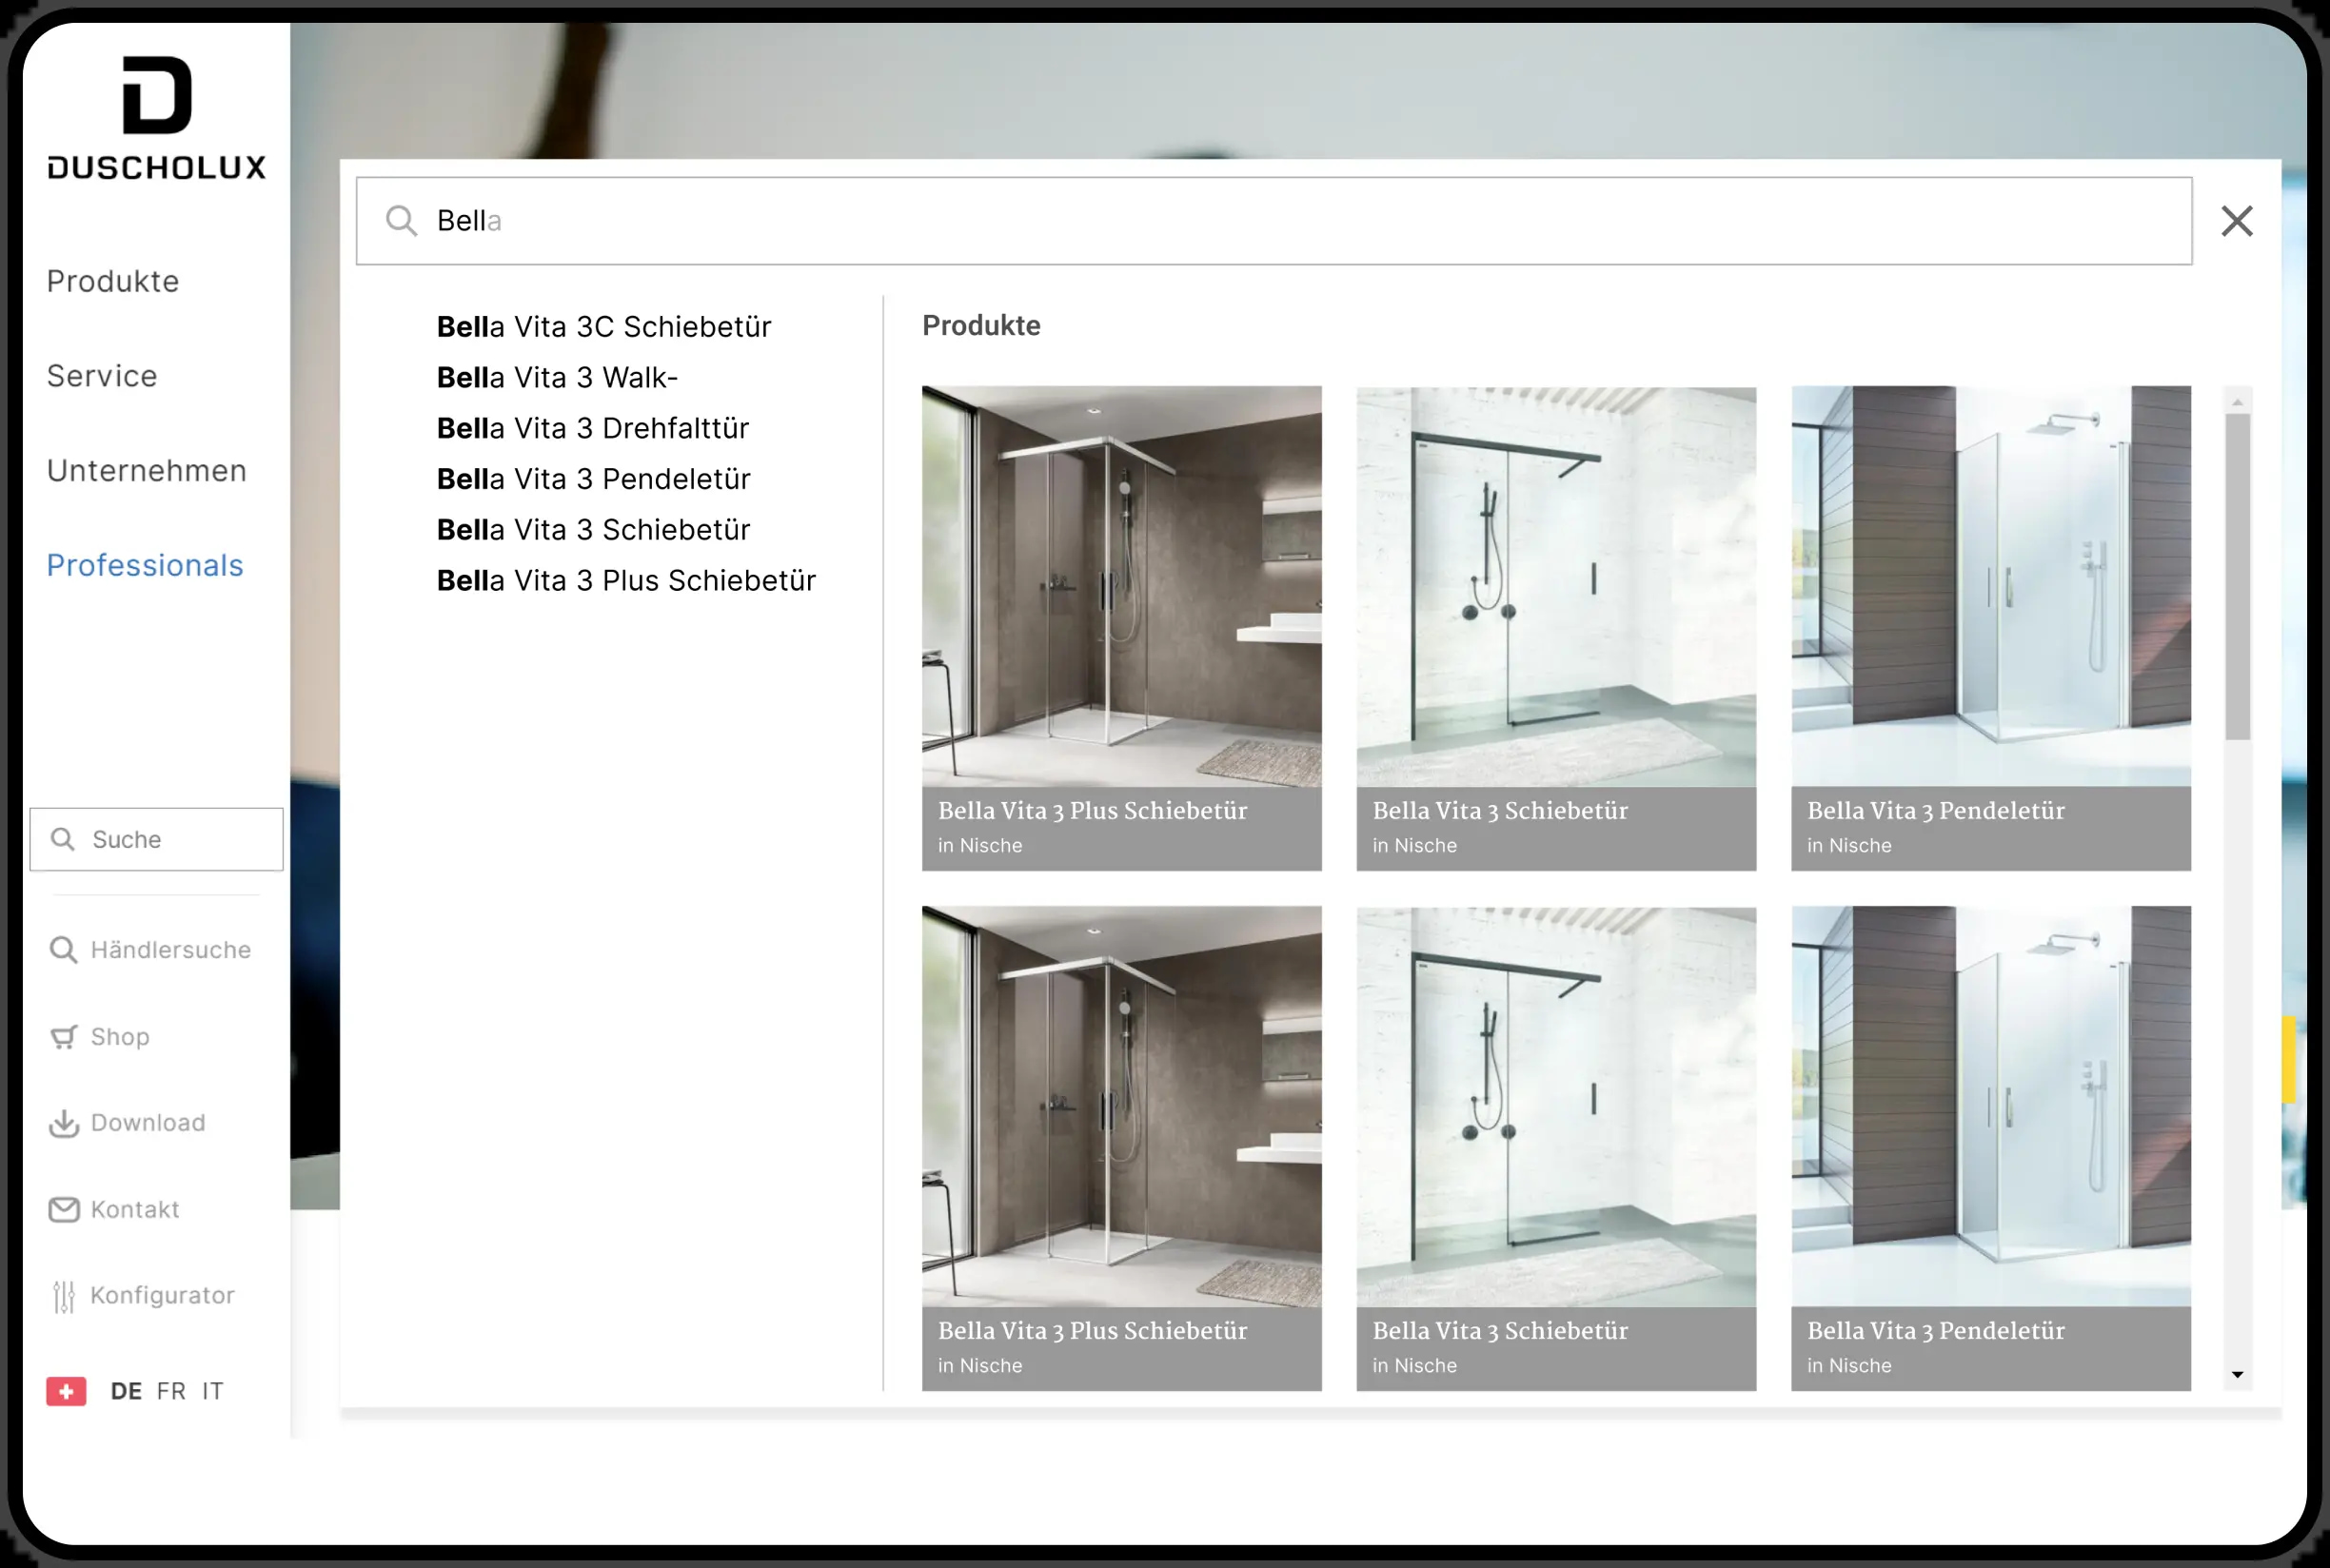Open the Professionals menu item
The image size is (2330, 1568).
tap(145, 565)
